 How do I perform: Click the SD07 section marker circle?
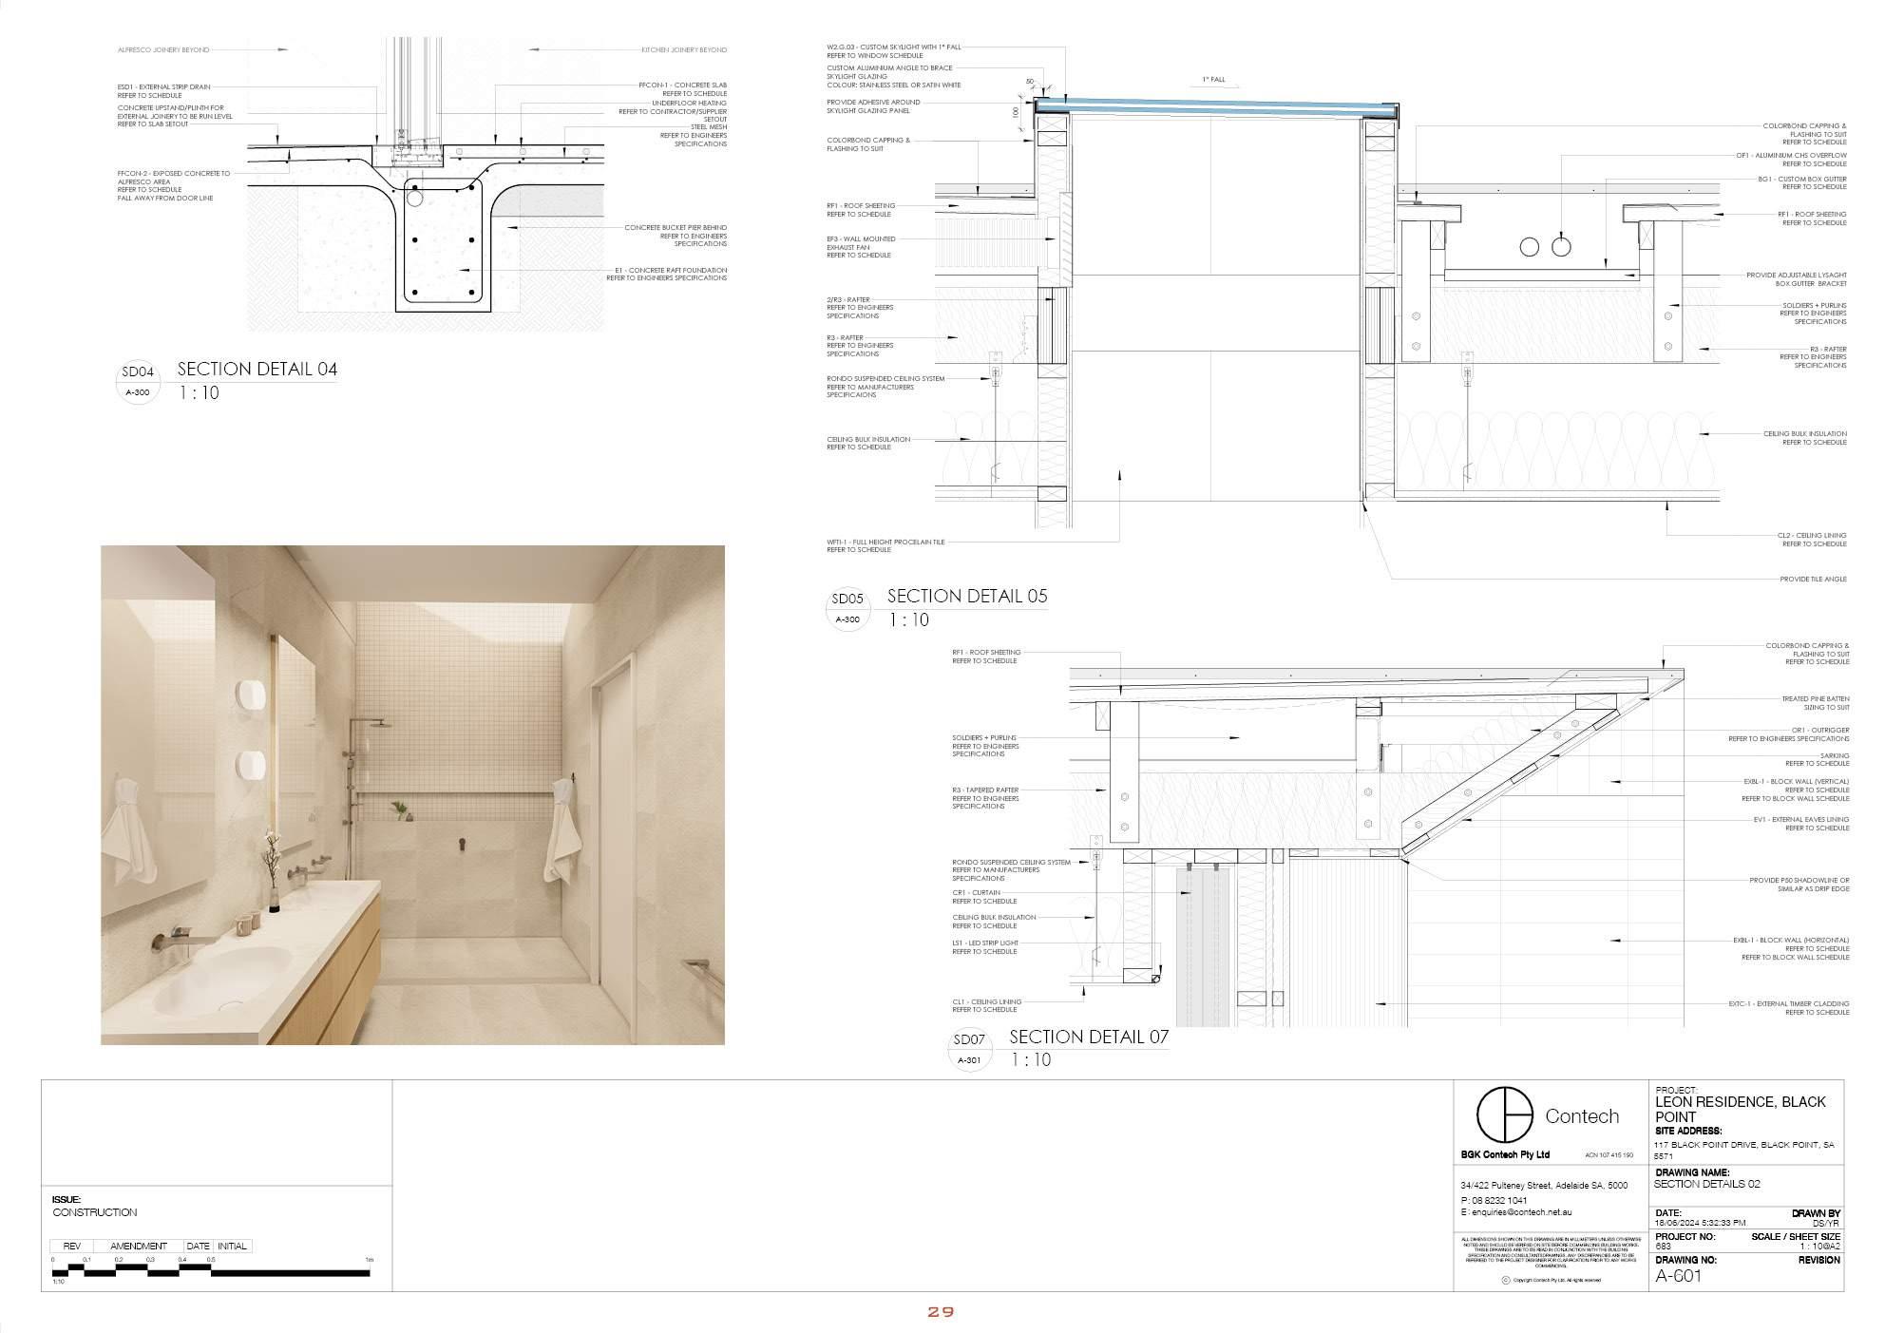(x=968, y=1049)
